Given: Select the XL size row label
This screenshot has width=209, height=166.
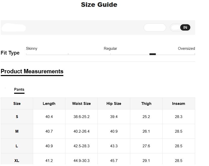Looking at the screenshot, I should (17, 161).
